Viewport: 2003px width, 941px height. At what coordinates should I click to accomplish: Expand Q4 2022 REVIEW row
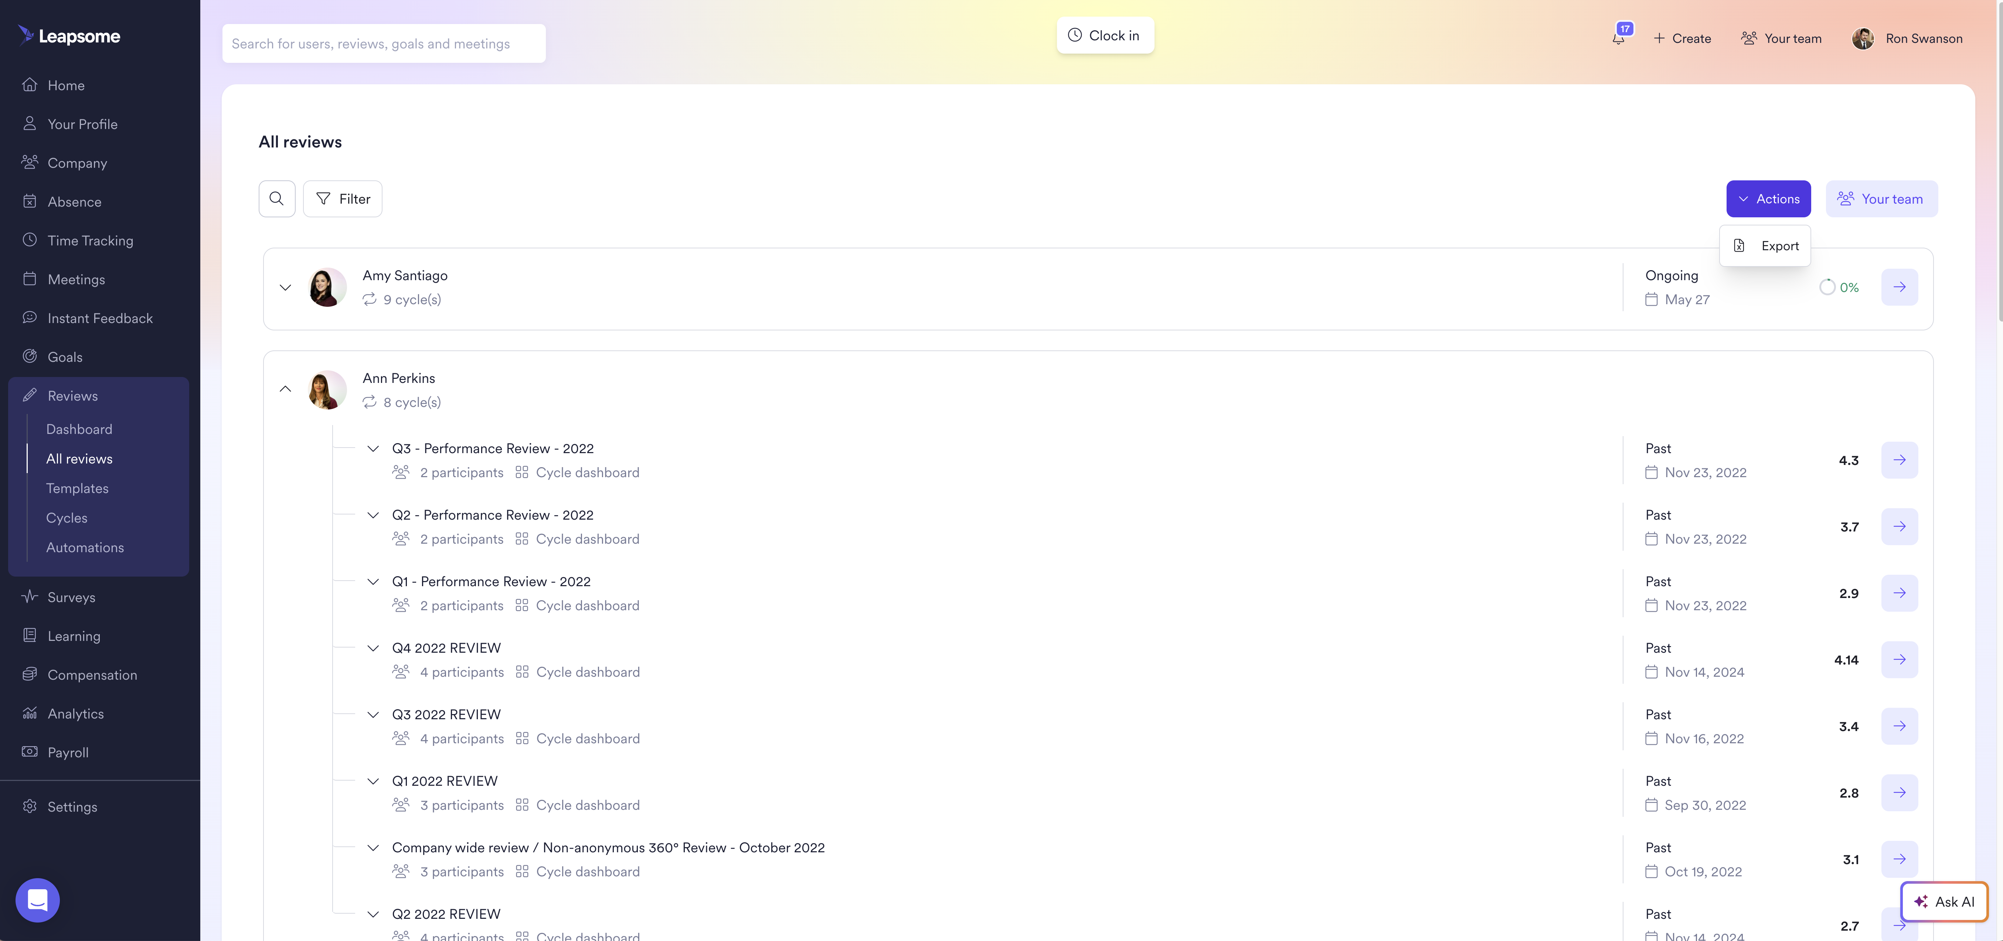[373, 648]
